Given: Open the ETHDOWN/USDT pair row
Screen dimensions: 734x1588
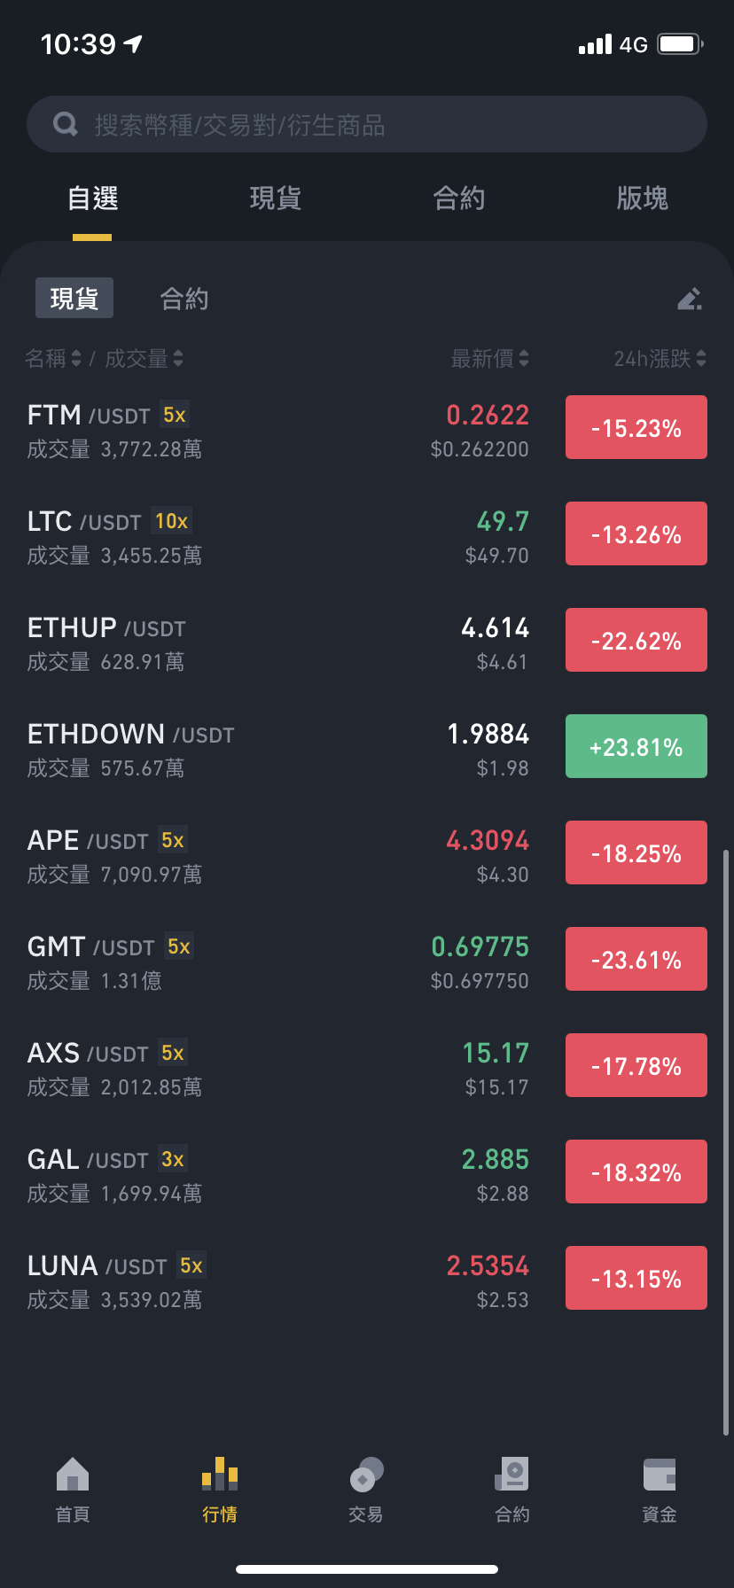Looking at the screenshot, I should [x=367, y=750].
